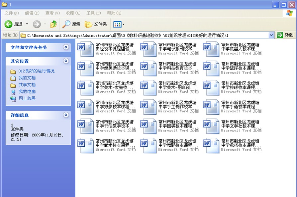The image size is (297, 197).
Task: Select Word icon of 中学健美操校本课 file
Action: coord(85,68)
